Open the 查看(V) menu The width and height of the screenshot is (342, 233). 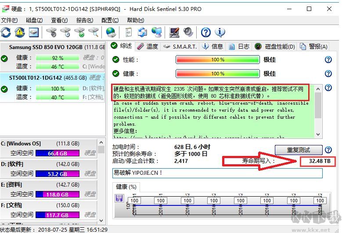click(59, 20)
